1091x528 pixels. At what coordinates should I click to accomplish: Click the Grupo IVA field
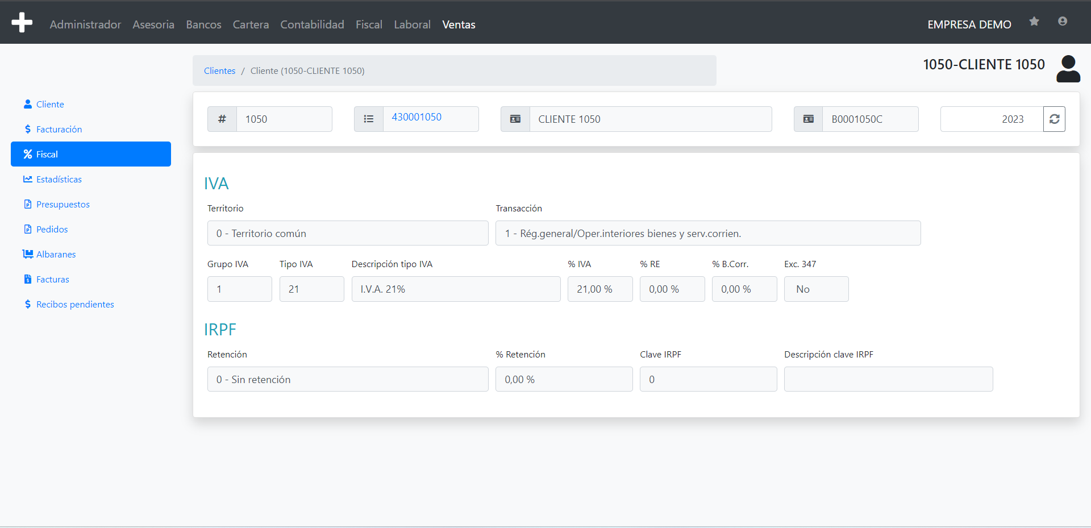click(x=240, y=289)
